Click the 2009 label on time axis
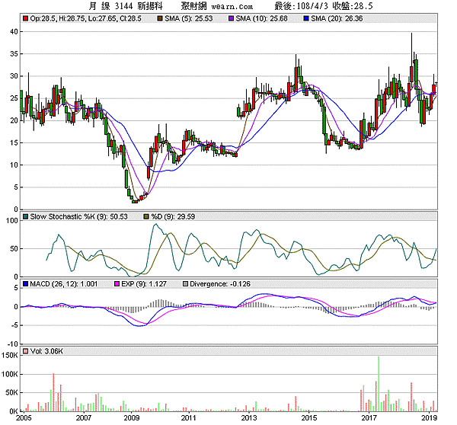Viewport: 457px width, 425px height. coord(132,417)
